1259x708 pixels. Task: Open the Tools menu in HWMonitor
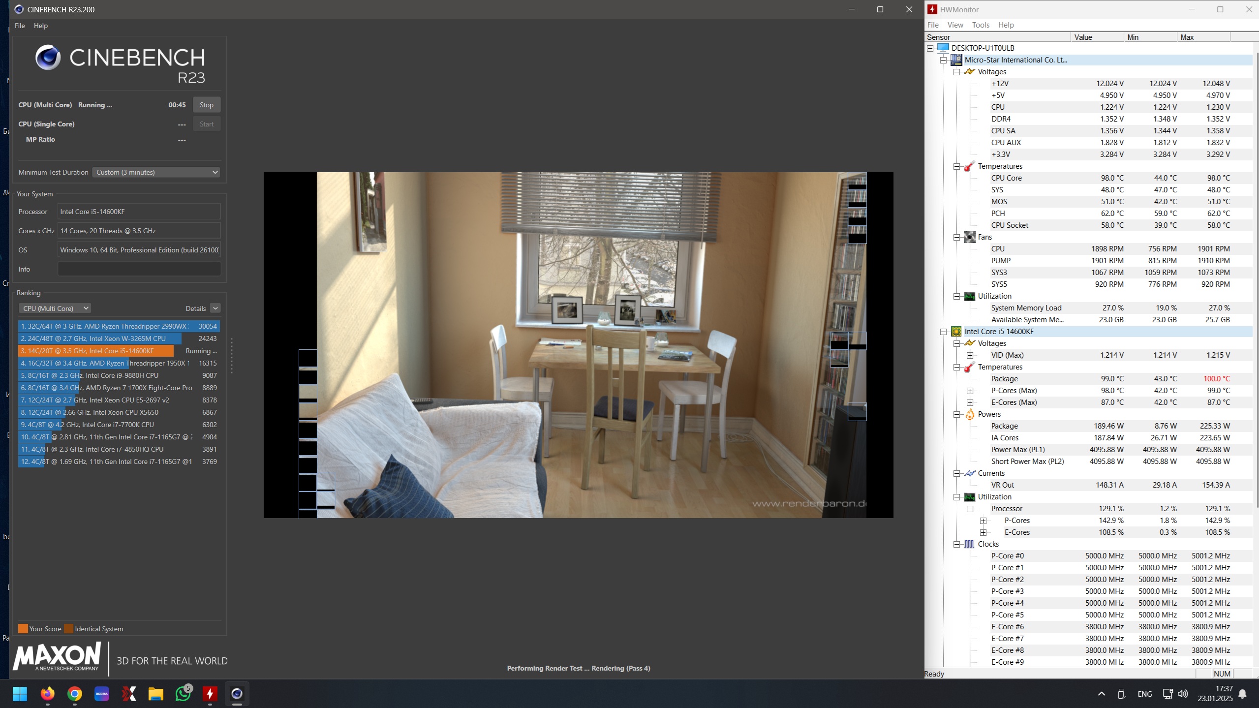980,25
